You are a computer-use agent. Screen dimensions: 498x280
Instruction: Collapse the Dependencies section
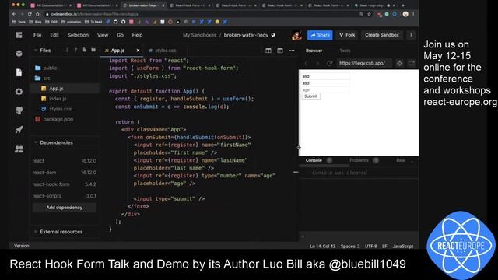click(36, 142)
